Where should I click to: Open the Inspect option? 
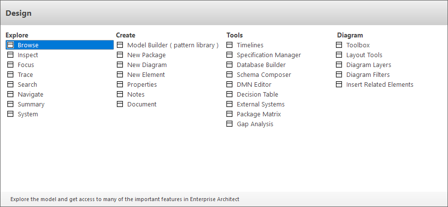(28, 55)
